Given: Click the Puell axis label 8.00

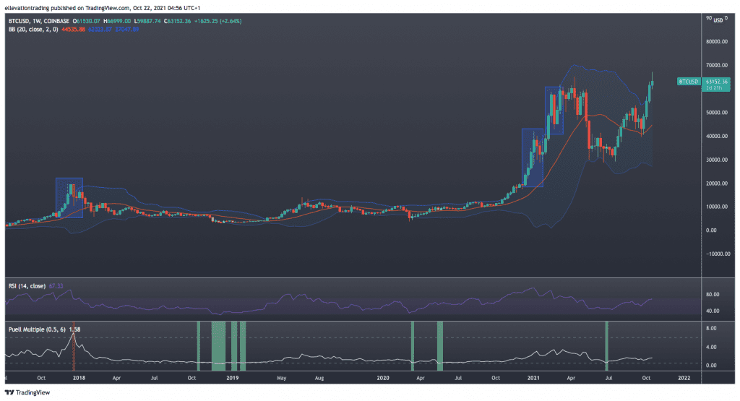Looking at the screenshot, I should click(711, 328).
